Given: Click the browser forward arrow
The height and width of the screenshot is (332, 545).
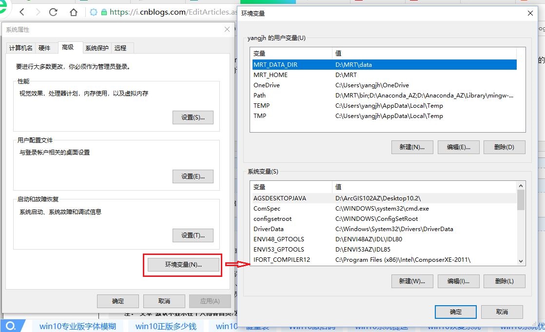Looking at the screenshot, I should [x=38, y=12].
